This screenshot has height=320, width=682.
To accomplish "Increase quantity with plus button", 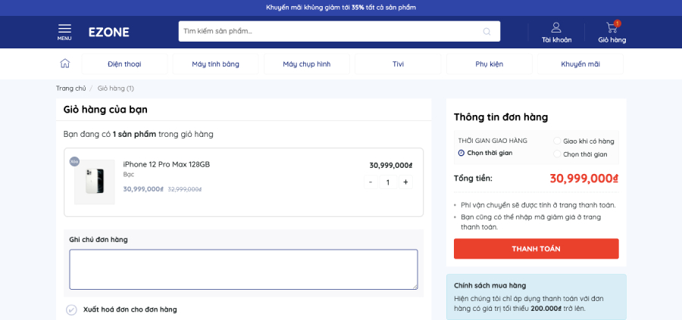I will click(x=406, y=182).
